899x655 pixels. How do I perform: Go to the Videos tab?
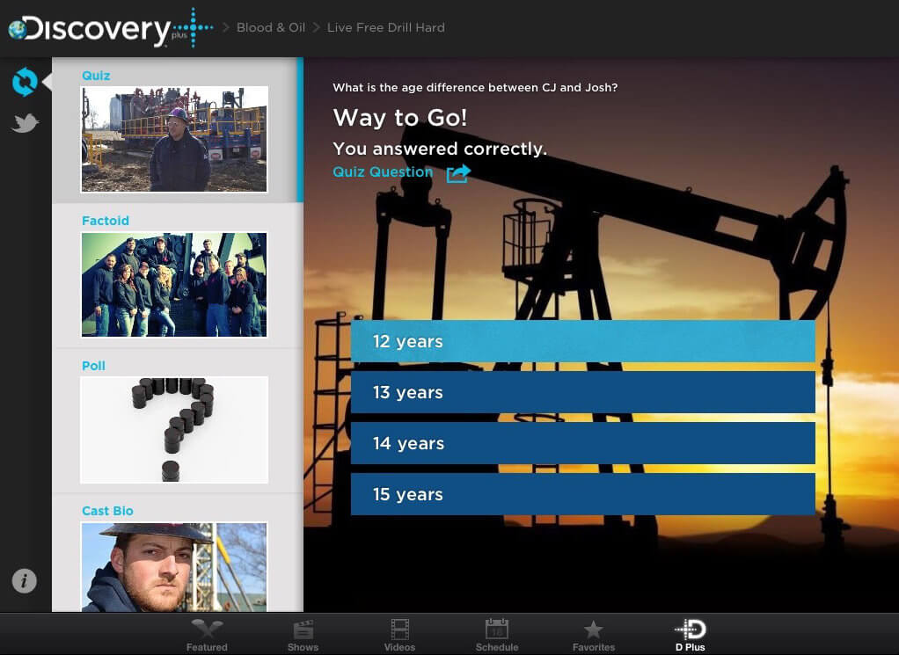(x=400, y=635)
